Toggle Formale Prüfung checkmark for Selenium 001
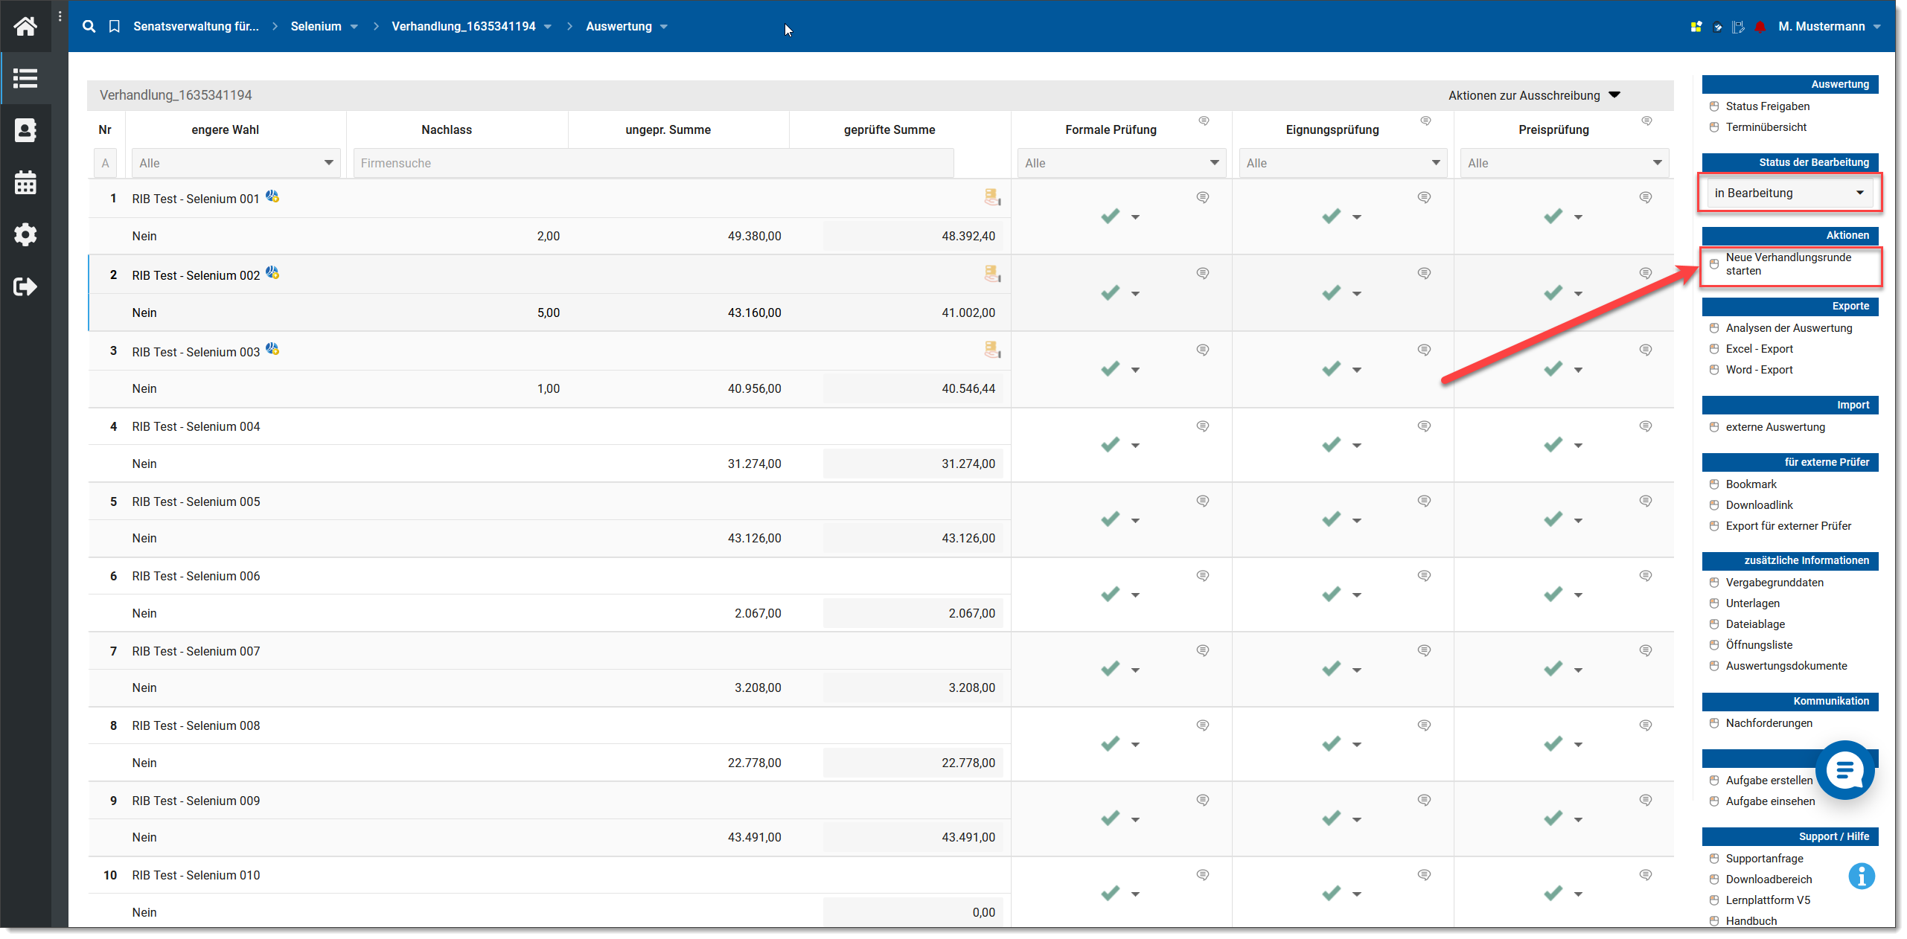Image resolution: width=1907 pixels, height=939 pixels. pyautogui.click(x=1110, y=217)
